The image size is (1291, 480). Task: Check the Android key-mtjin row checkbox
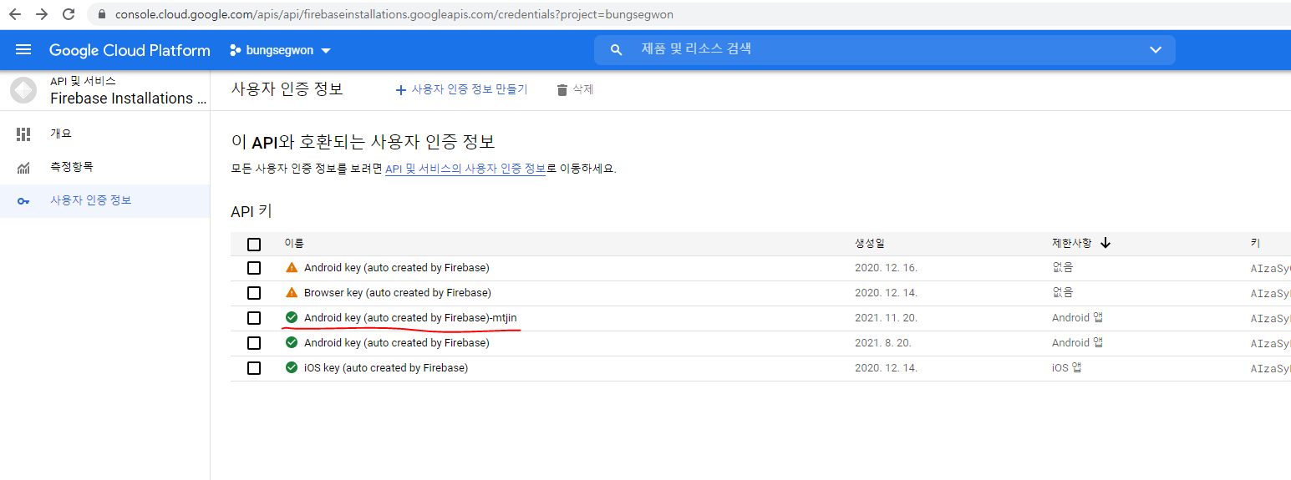pos(254,318)
